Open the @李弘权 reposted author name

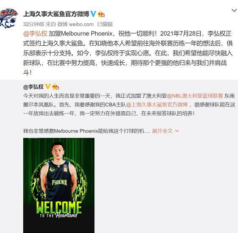(33, 87)
